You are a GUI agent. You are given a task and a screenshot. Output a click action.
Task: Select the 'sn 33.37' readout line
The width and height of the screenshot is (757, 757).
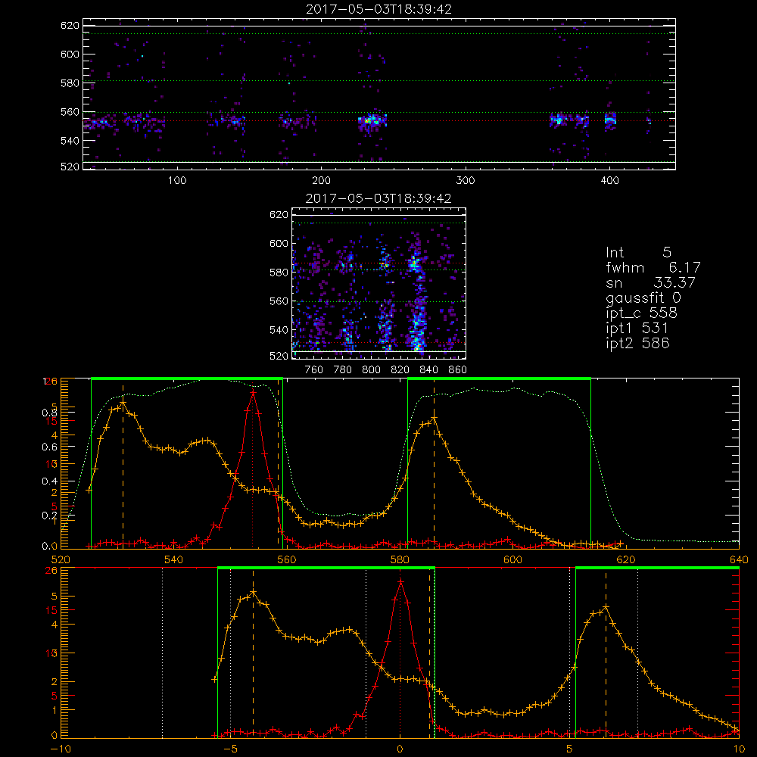click(x=650, y=282)
